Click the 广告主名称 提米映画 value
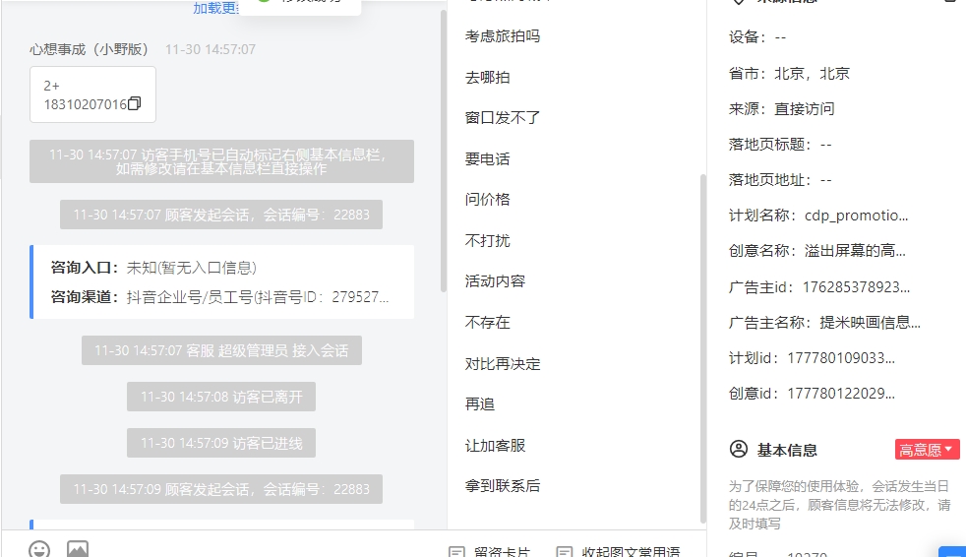Screen dimensions: 966x557 pyautogui.click(x=870, y=322)
